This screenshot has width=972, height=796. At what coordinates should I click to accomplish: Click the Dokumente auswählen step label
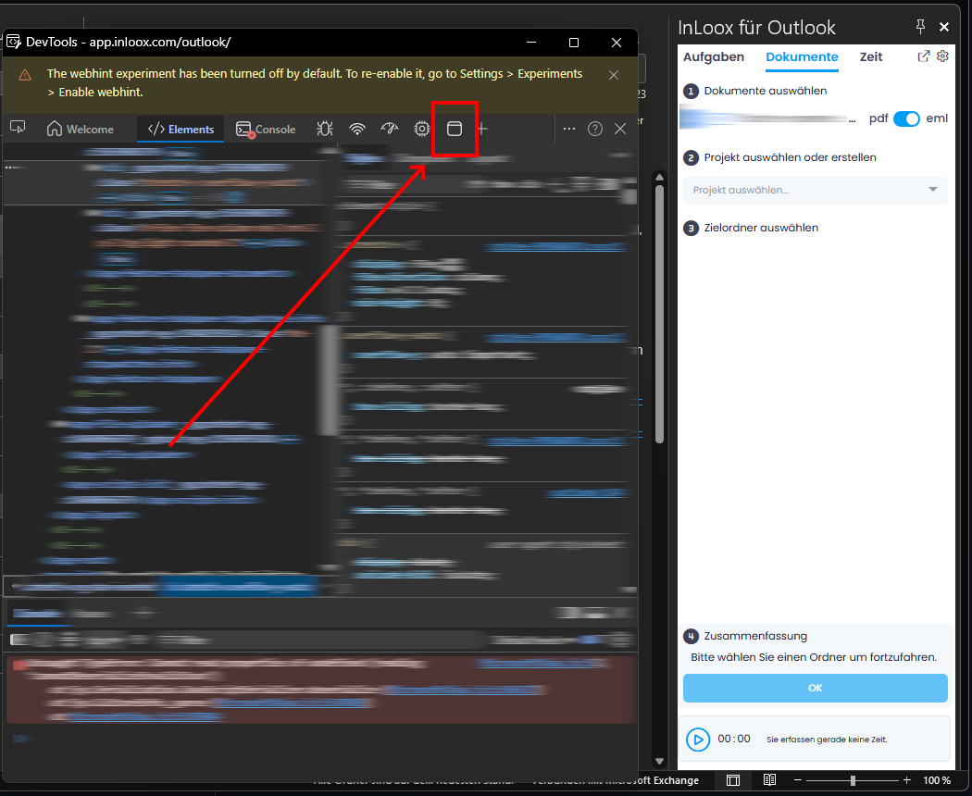click(765, 91)
